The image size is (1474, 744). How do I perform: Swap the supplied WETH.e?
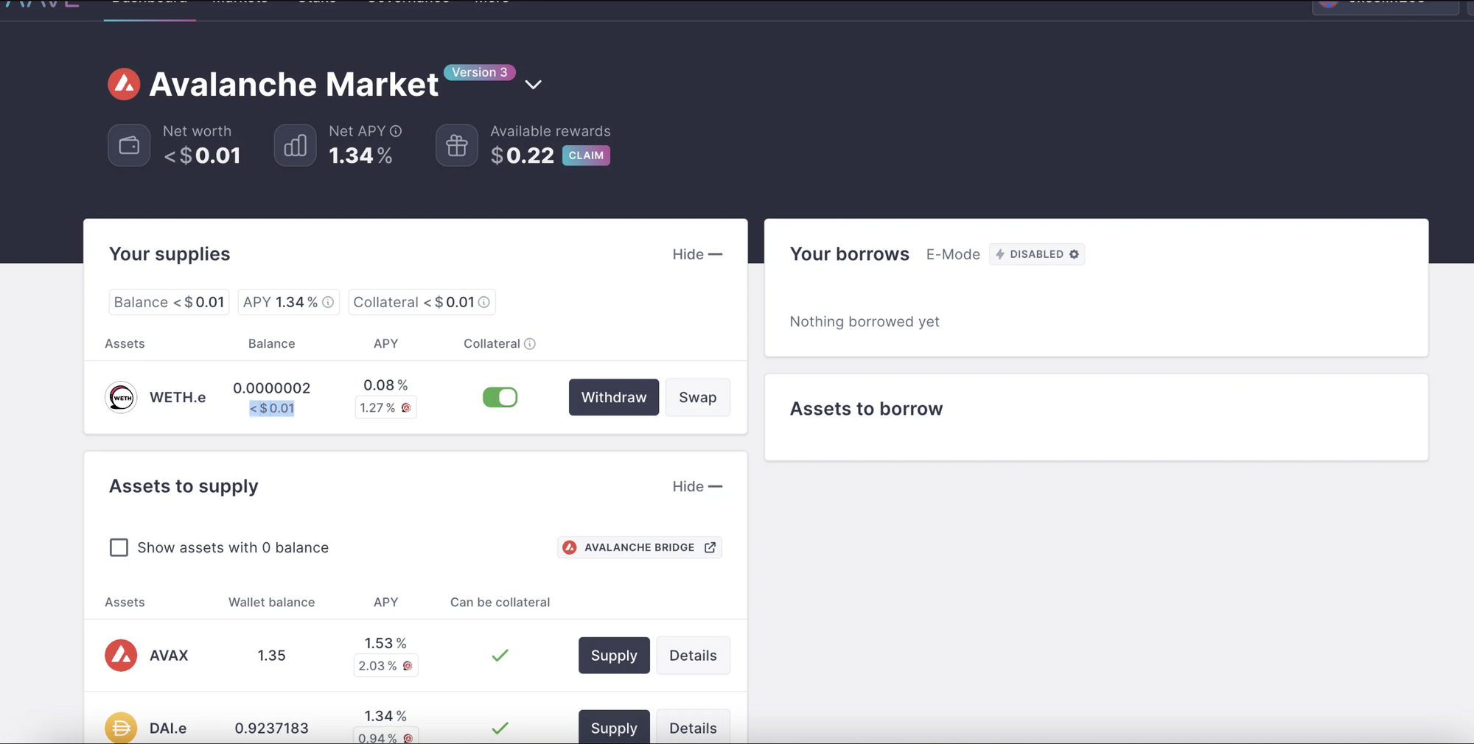coord(697,398)
